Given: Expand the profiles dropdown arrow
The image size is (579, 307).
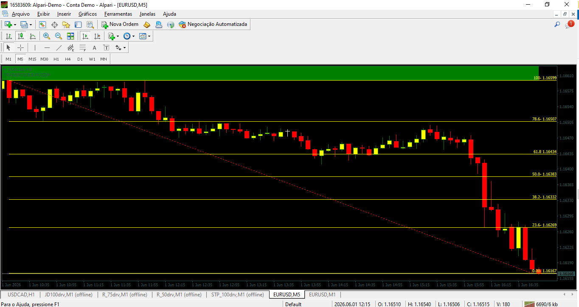Looking at the screenshot, I should (31, 25).
